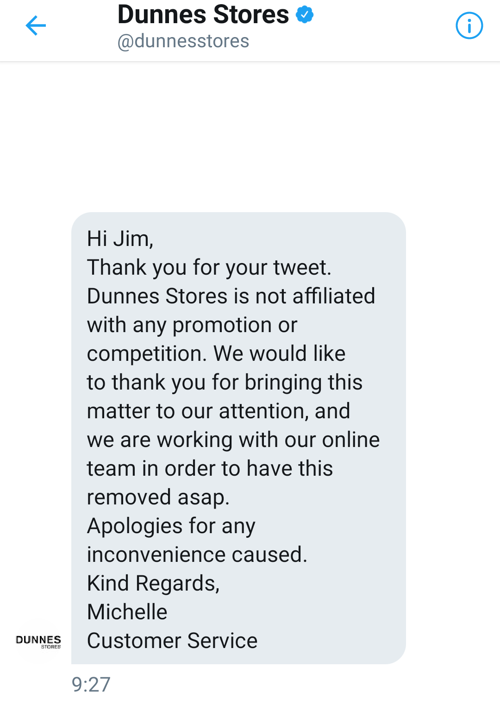Select the 'Hi Jim,' greeting line
Screen dimensions: 500x705
pos(120,239)
